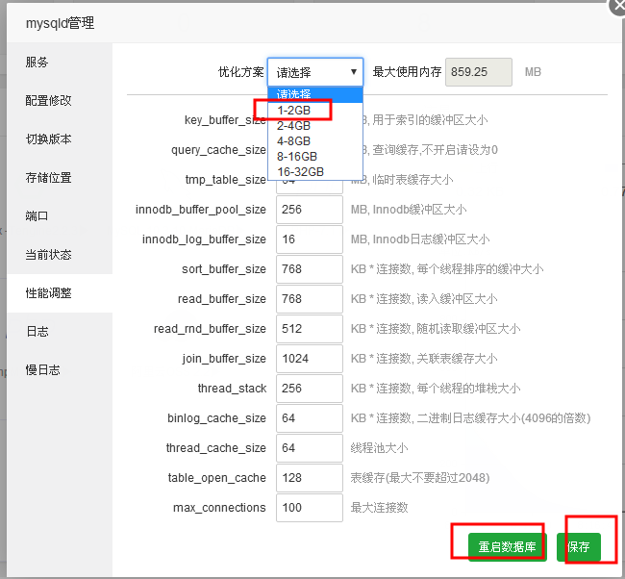This screenshot has height=579, width=625.
Task: Open the 存储位置 sidebar tab
Action: [60, 177]
